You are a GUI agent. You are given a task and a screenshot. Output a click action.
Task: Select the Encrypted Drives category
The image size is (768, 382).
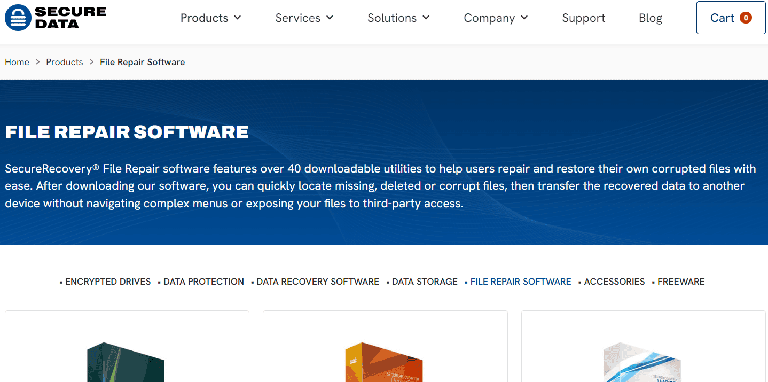[x=108, y=282]
